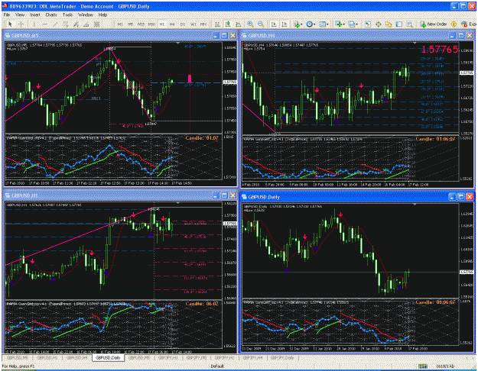
Task: Open the Data Window icon
Action: coord(378,24)
